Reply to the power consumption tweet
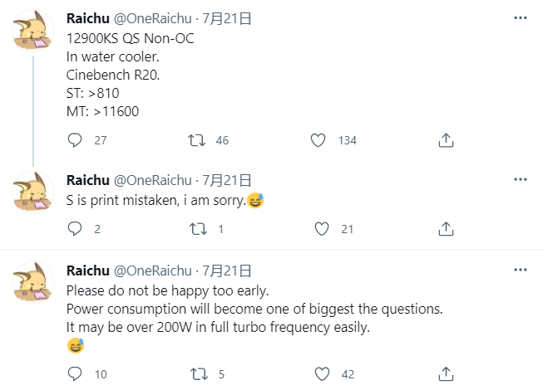The width and height of the screenshot is (543, 390). pyautogui.click(x=75, y=373)
